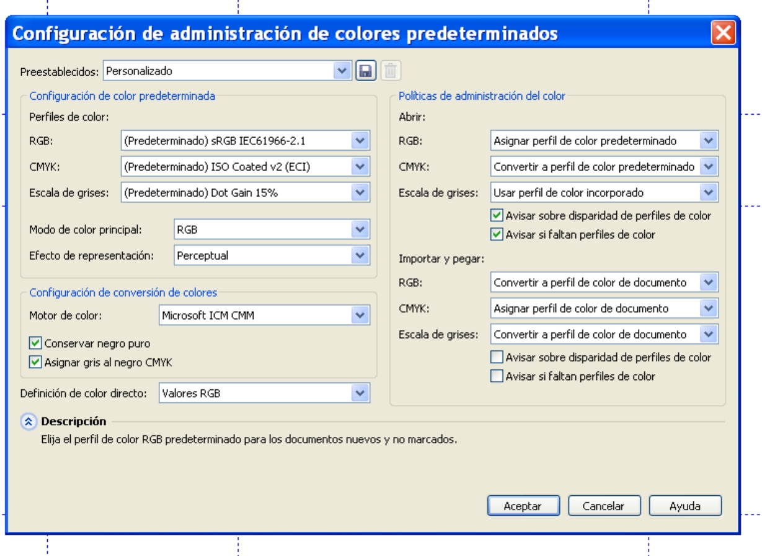The width and height of the screenshot is (762, 556).
Task: Click the Ayuda button
Action: click(x=685, y=506)
